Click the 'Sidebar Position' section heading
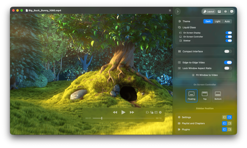247x148 pixels. tap(205, 108)
